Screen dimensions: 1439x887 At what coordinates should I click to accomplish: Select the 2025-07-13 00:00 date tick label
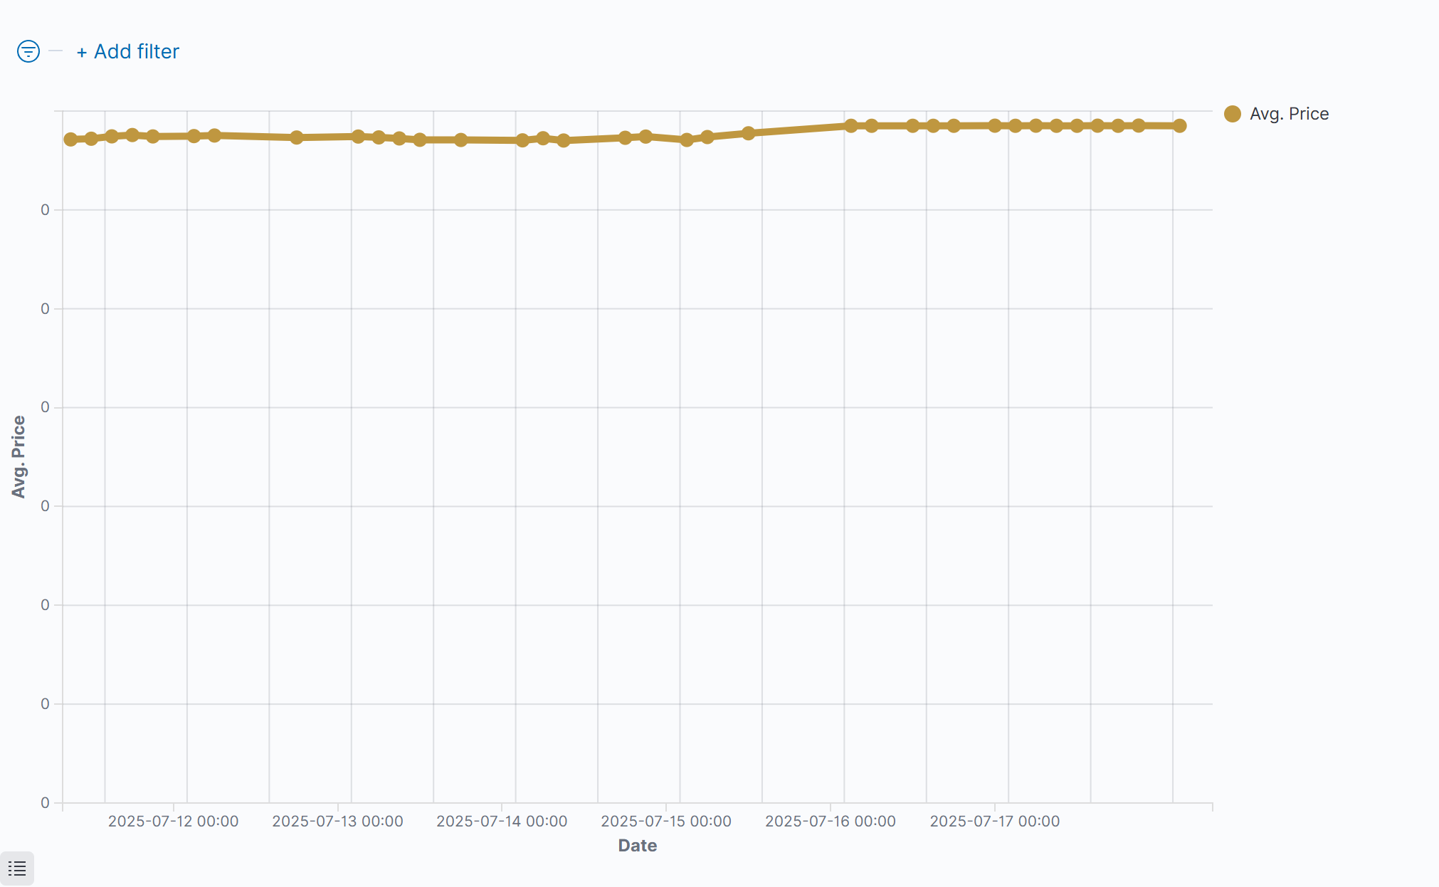point(337,822)
